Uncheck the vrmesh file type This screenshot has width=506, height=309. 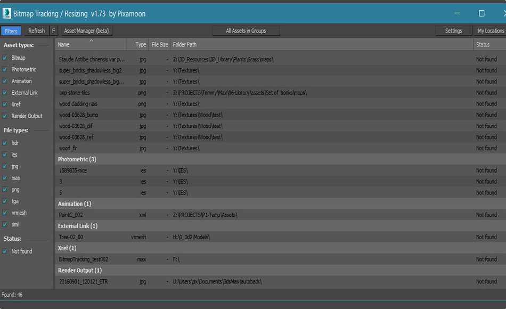5,213
